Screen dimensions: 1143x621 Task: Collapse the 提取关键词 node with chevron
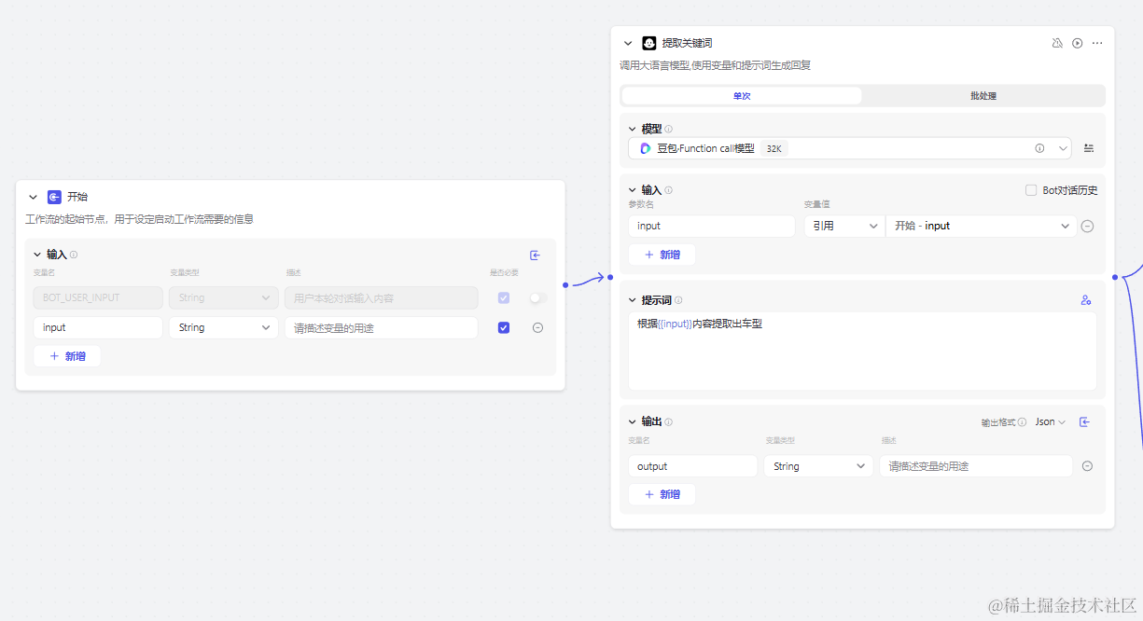click(628, 43)
